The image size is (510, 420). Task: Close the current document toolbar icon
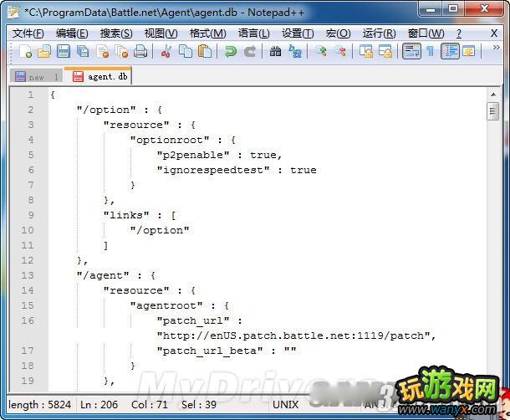coord(103,51)
